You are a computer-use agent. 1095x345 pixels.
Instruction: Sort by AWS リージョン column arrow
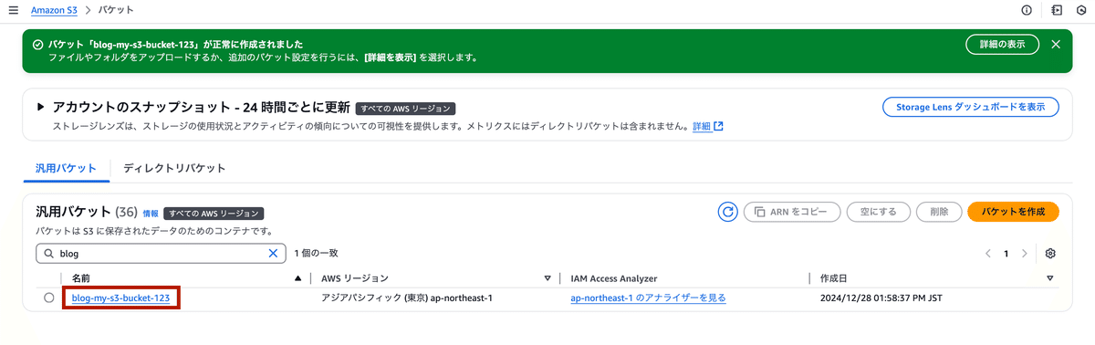(547, 277)
